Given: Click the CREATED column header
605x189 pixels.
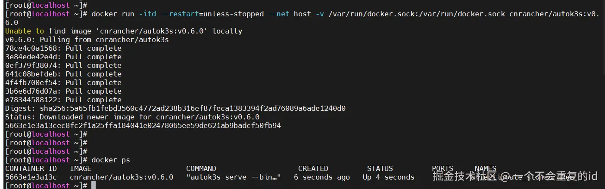Looking at the screenshot, I should [x=313, y=168].
